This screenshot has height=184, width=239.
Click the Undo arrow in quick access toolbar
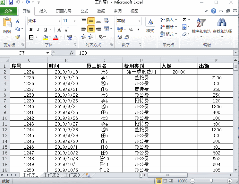[x=18, y=2]
